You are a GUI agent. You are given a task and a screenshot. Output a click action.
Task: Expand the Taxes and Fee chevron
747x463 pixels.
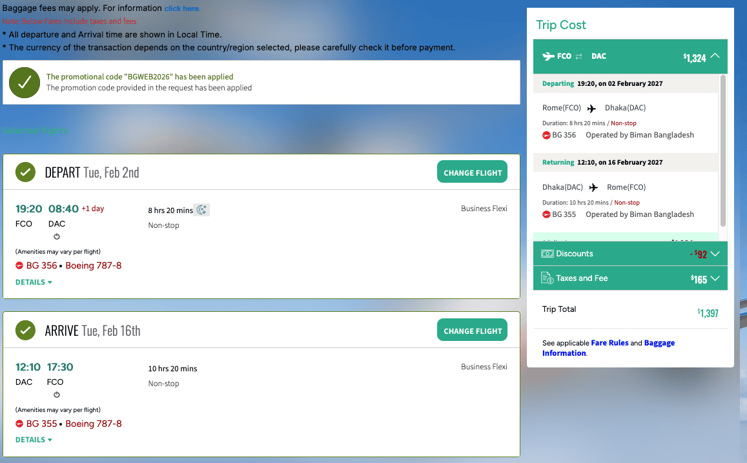point(715,279)
